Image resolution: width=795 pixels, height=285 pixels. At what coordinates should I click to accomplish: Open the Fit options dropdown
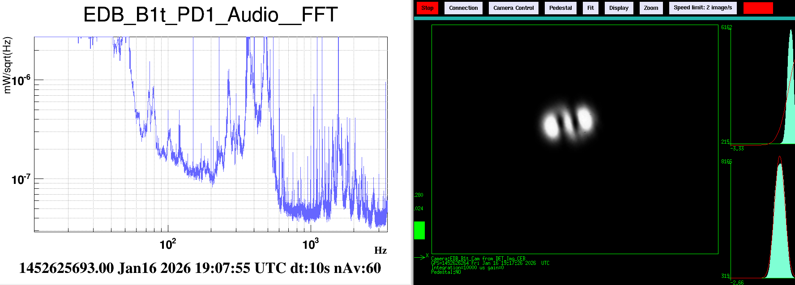coord(590,8)
